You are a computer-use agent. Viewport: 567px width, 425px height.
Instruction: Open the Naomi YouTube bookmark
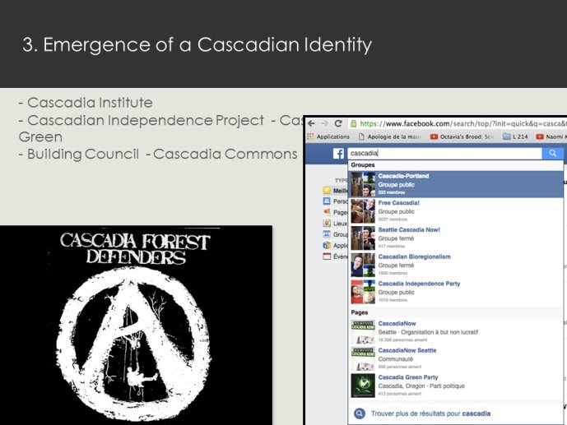[551, 136]
